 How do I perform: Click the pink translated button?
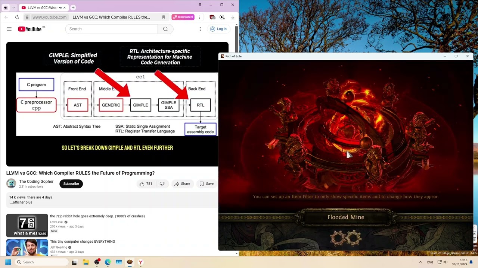(183, 17)
